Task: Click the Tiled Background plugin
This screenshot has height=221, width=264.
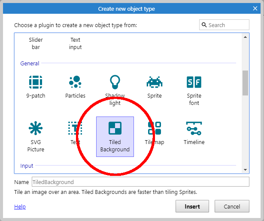Action: click(115, 129)
